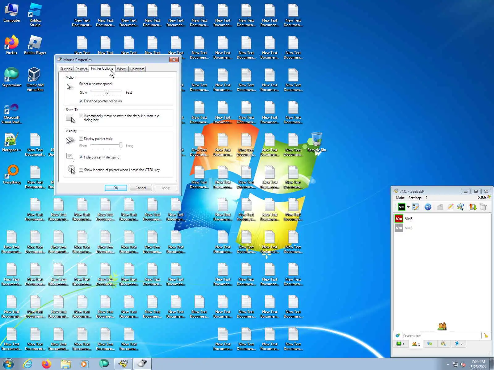Click the Mouse Properties taskbar button

(x=142, y=364)
